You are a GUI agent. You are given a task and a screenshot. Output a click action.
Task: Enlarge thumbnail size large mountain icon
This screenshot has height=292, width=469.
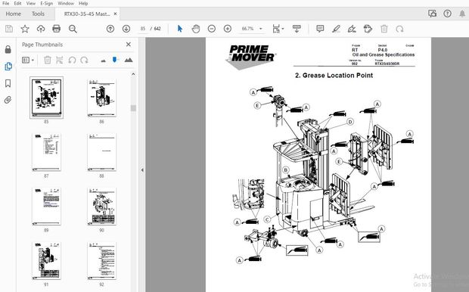pyautogui.click(x=129, y=60)
